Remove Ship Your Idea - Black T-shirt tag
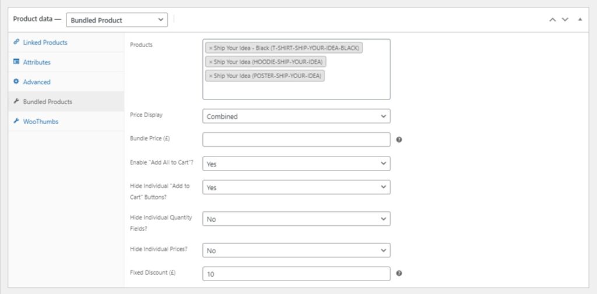The height and width of the screenshot is (294, 597). (210, 48)
